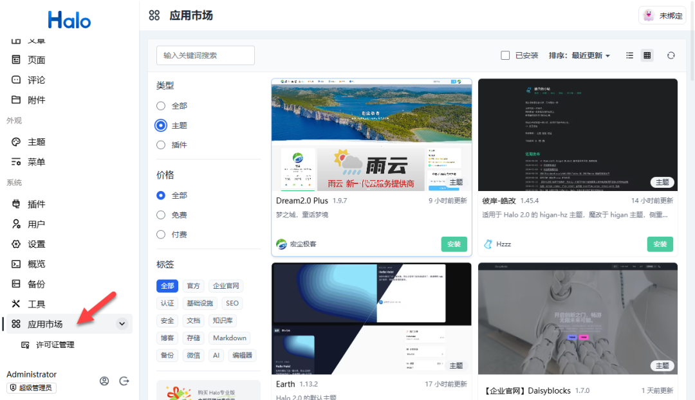Screen dimensions: 695x400
Task: Click the 未绑定 account avatar icon
Action: [649, 15]
